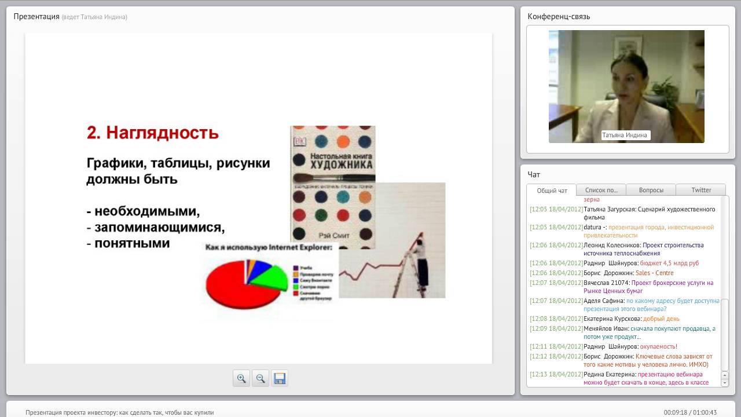Click the Татьяна Индина webcam video
This screenshot has height=417, width=741.
tap(626, 86)
